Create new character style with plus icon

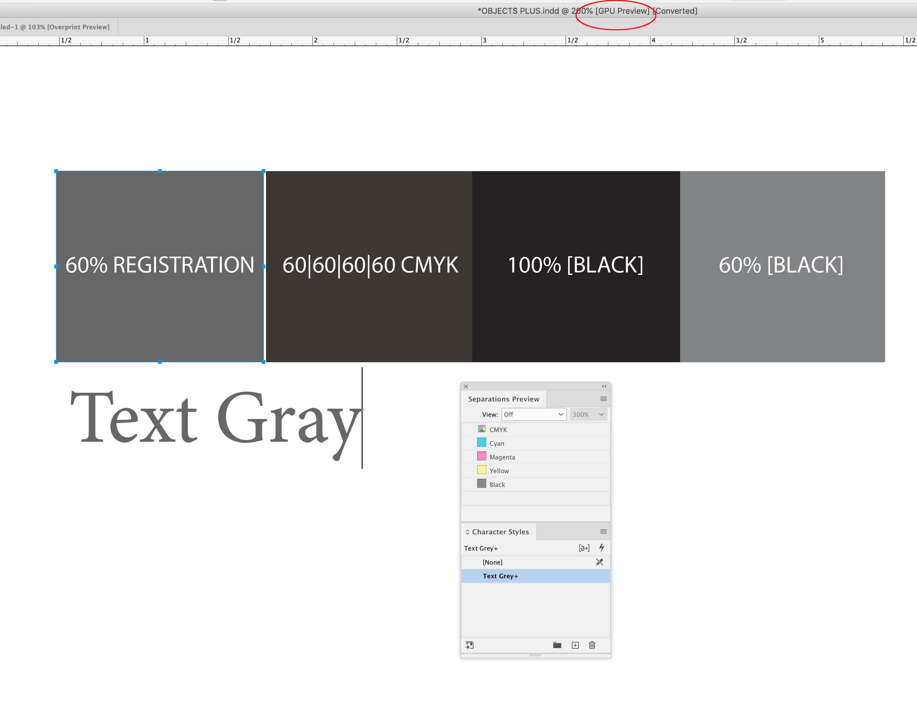point(575,645)
